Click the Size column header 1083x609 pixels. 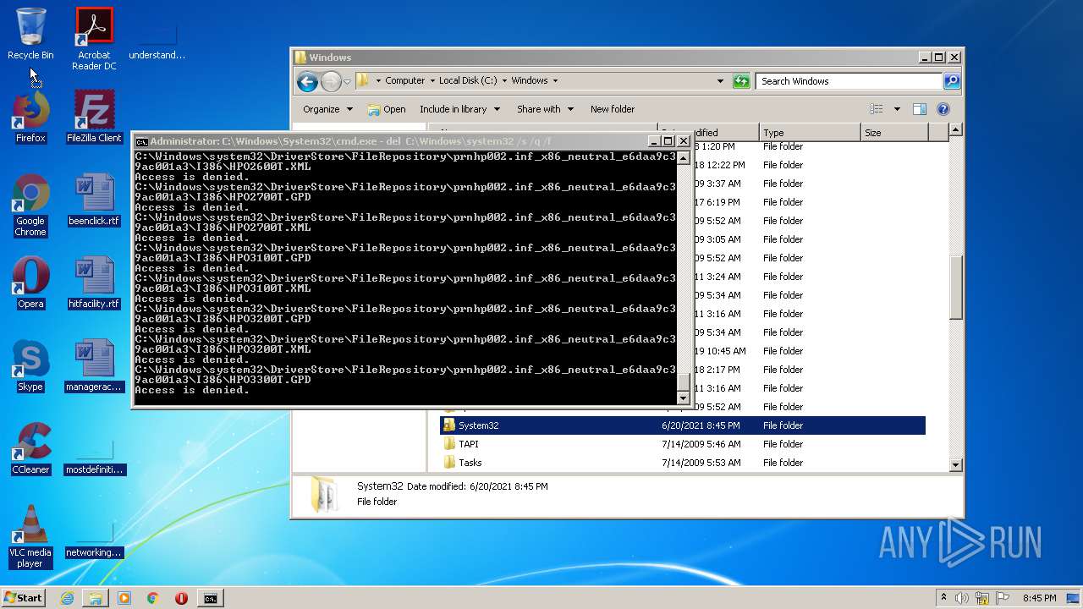pyautogui.click(x=893, y=133)
